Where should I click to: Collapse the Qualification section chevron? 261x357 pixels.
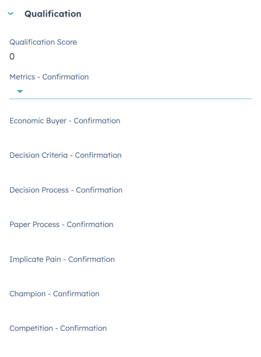click(x=11, y=14)
